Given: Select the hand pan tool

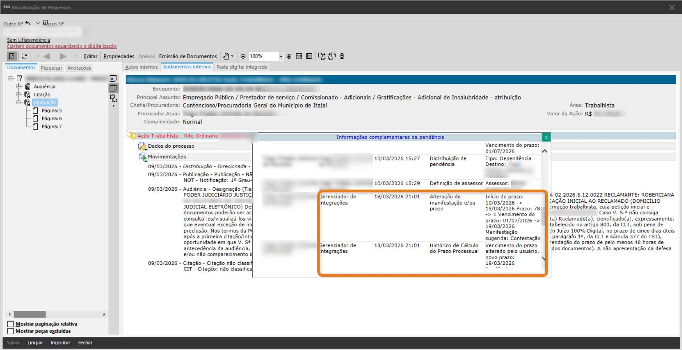Looking at the screenshot, I should click(x=226, y=56).
